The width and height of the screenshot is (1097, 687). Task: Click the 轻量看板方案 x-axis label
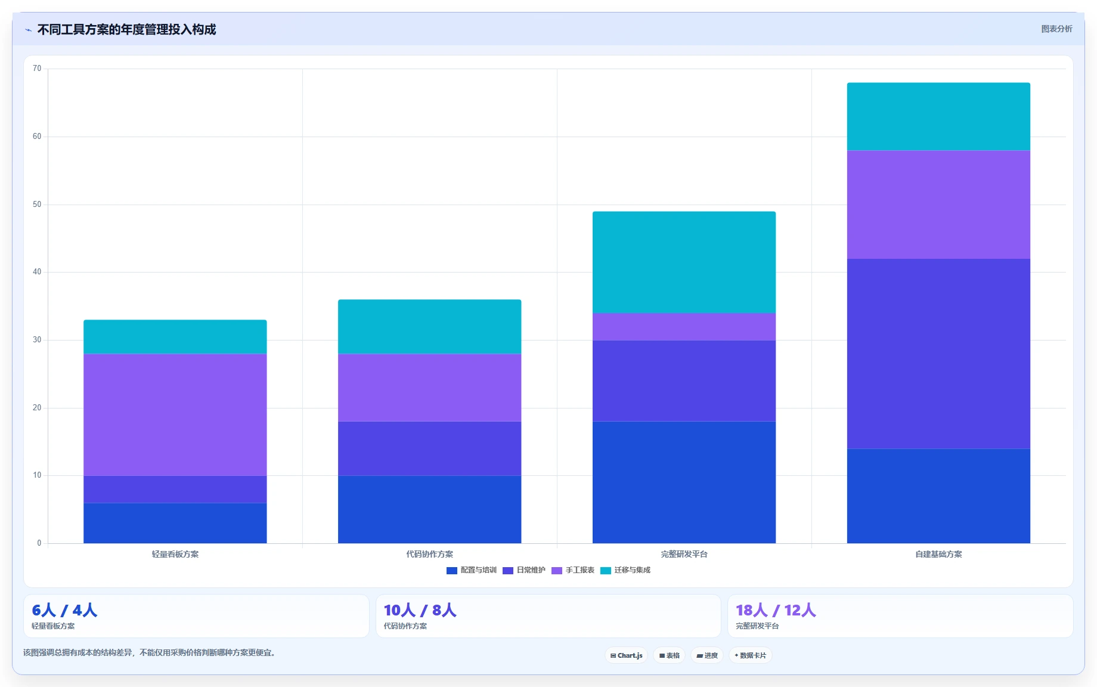click(175, 554)
